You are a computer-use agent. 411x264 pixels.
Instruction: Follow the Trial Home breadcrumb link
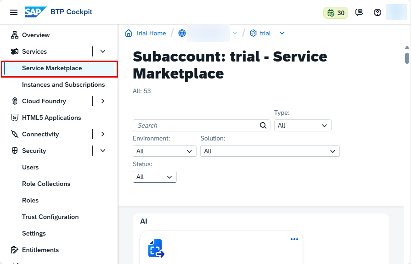click(151, 34)
